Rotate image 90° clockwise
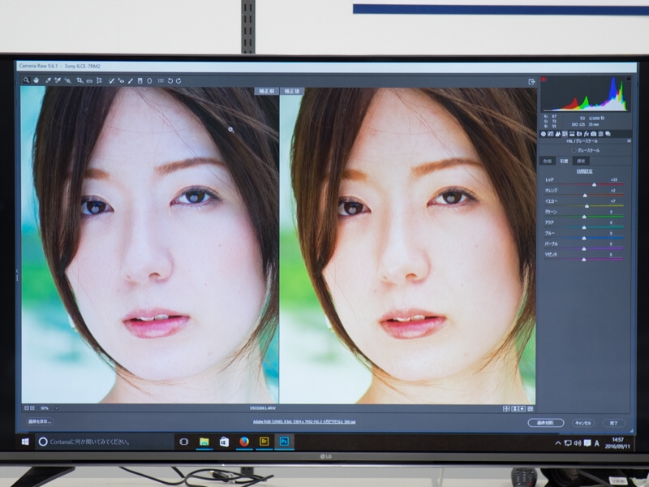 [178, 80]
